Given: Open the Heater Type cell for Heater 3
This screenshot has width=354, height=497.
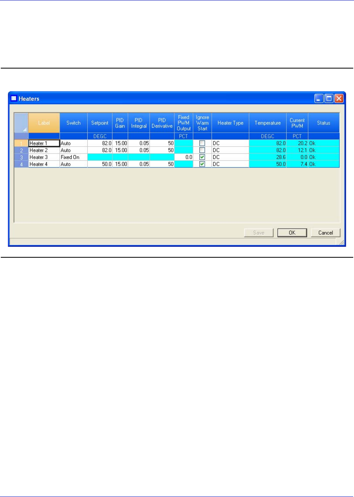Looking at the screenshot, I should click(x=231, y=157).
